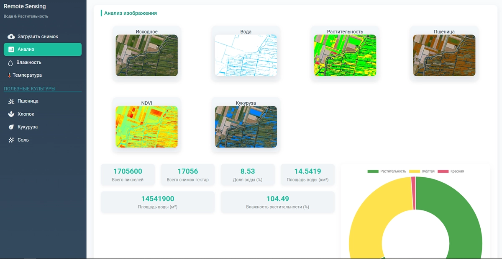Click the 8.53 Доля воды card
Viewport: 502px width, 259px height.
click(x=248, y=175)
